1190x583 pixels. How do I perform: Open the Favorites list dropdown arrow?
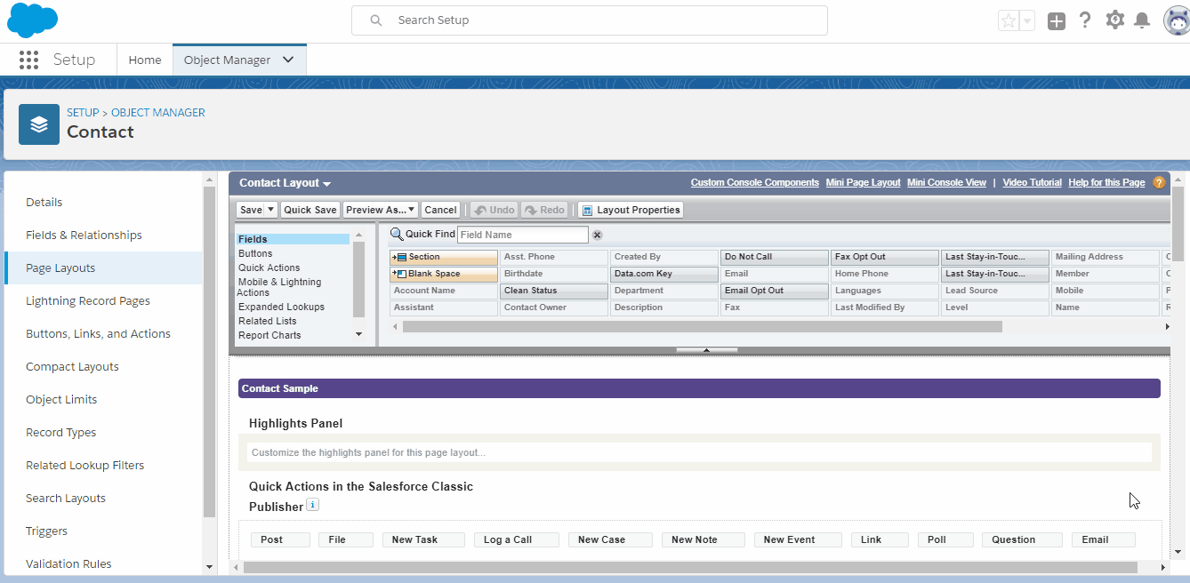tap(1027, 20)
